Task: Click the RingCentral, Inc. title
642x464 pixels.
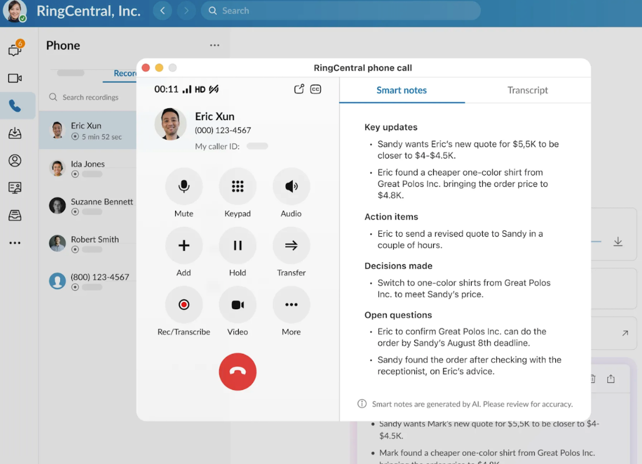Action: [88, 11]
